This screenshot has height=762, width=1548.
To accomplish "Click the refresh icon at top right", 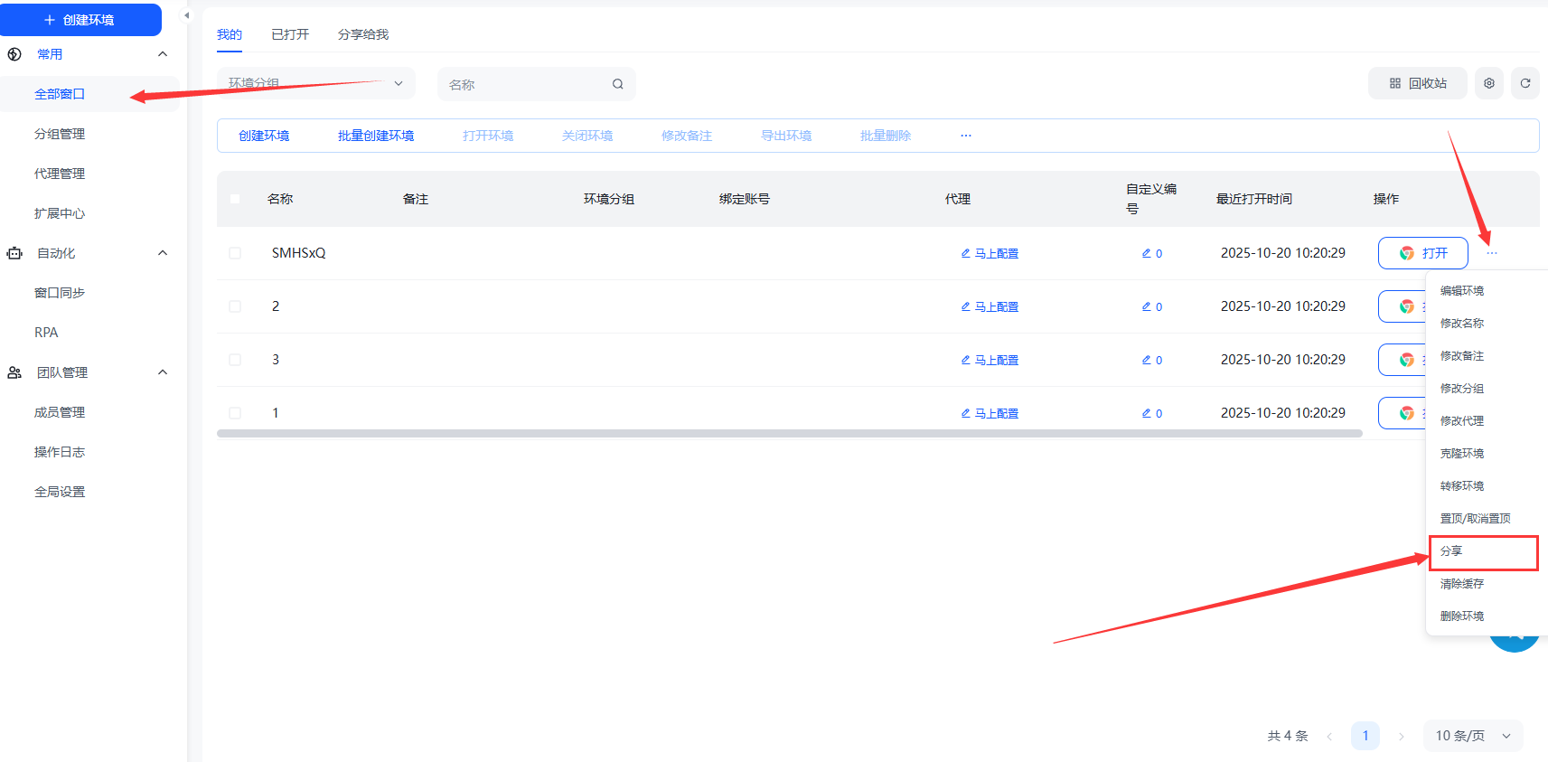I will [x=1525, y=83].
